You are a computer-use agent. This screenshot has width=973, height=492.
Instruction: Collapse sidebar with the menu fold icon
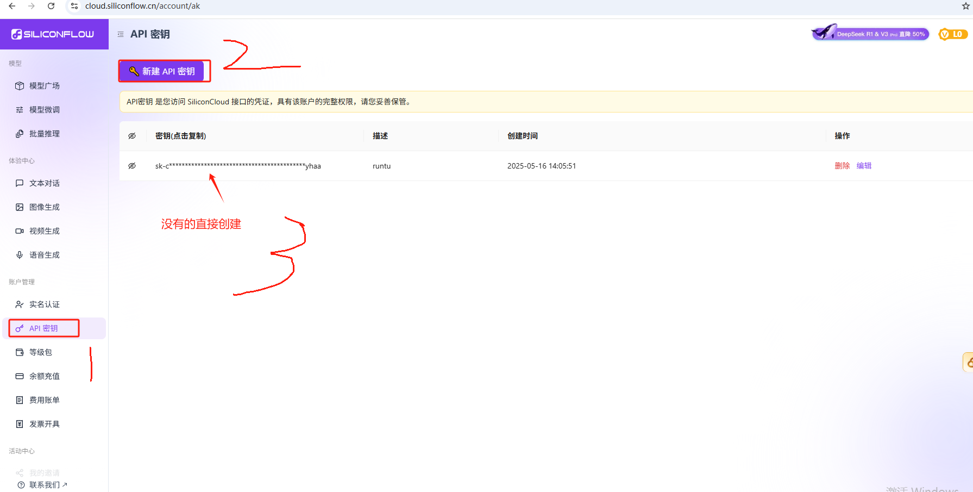[121, 34]
